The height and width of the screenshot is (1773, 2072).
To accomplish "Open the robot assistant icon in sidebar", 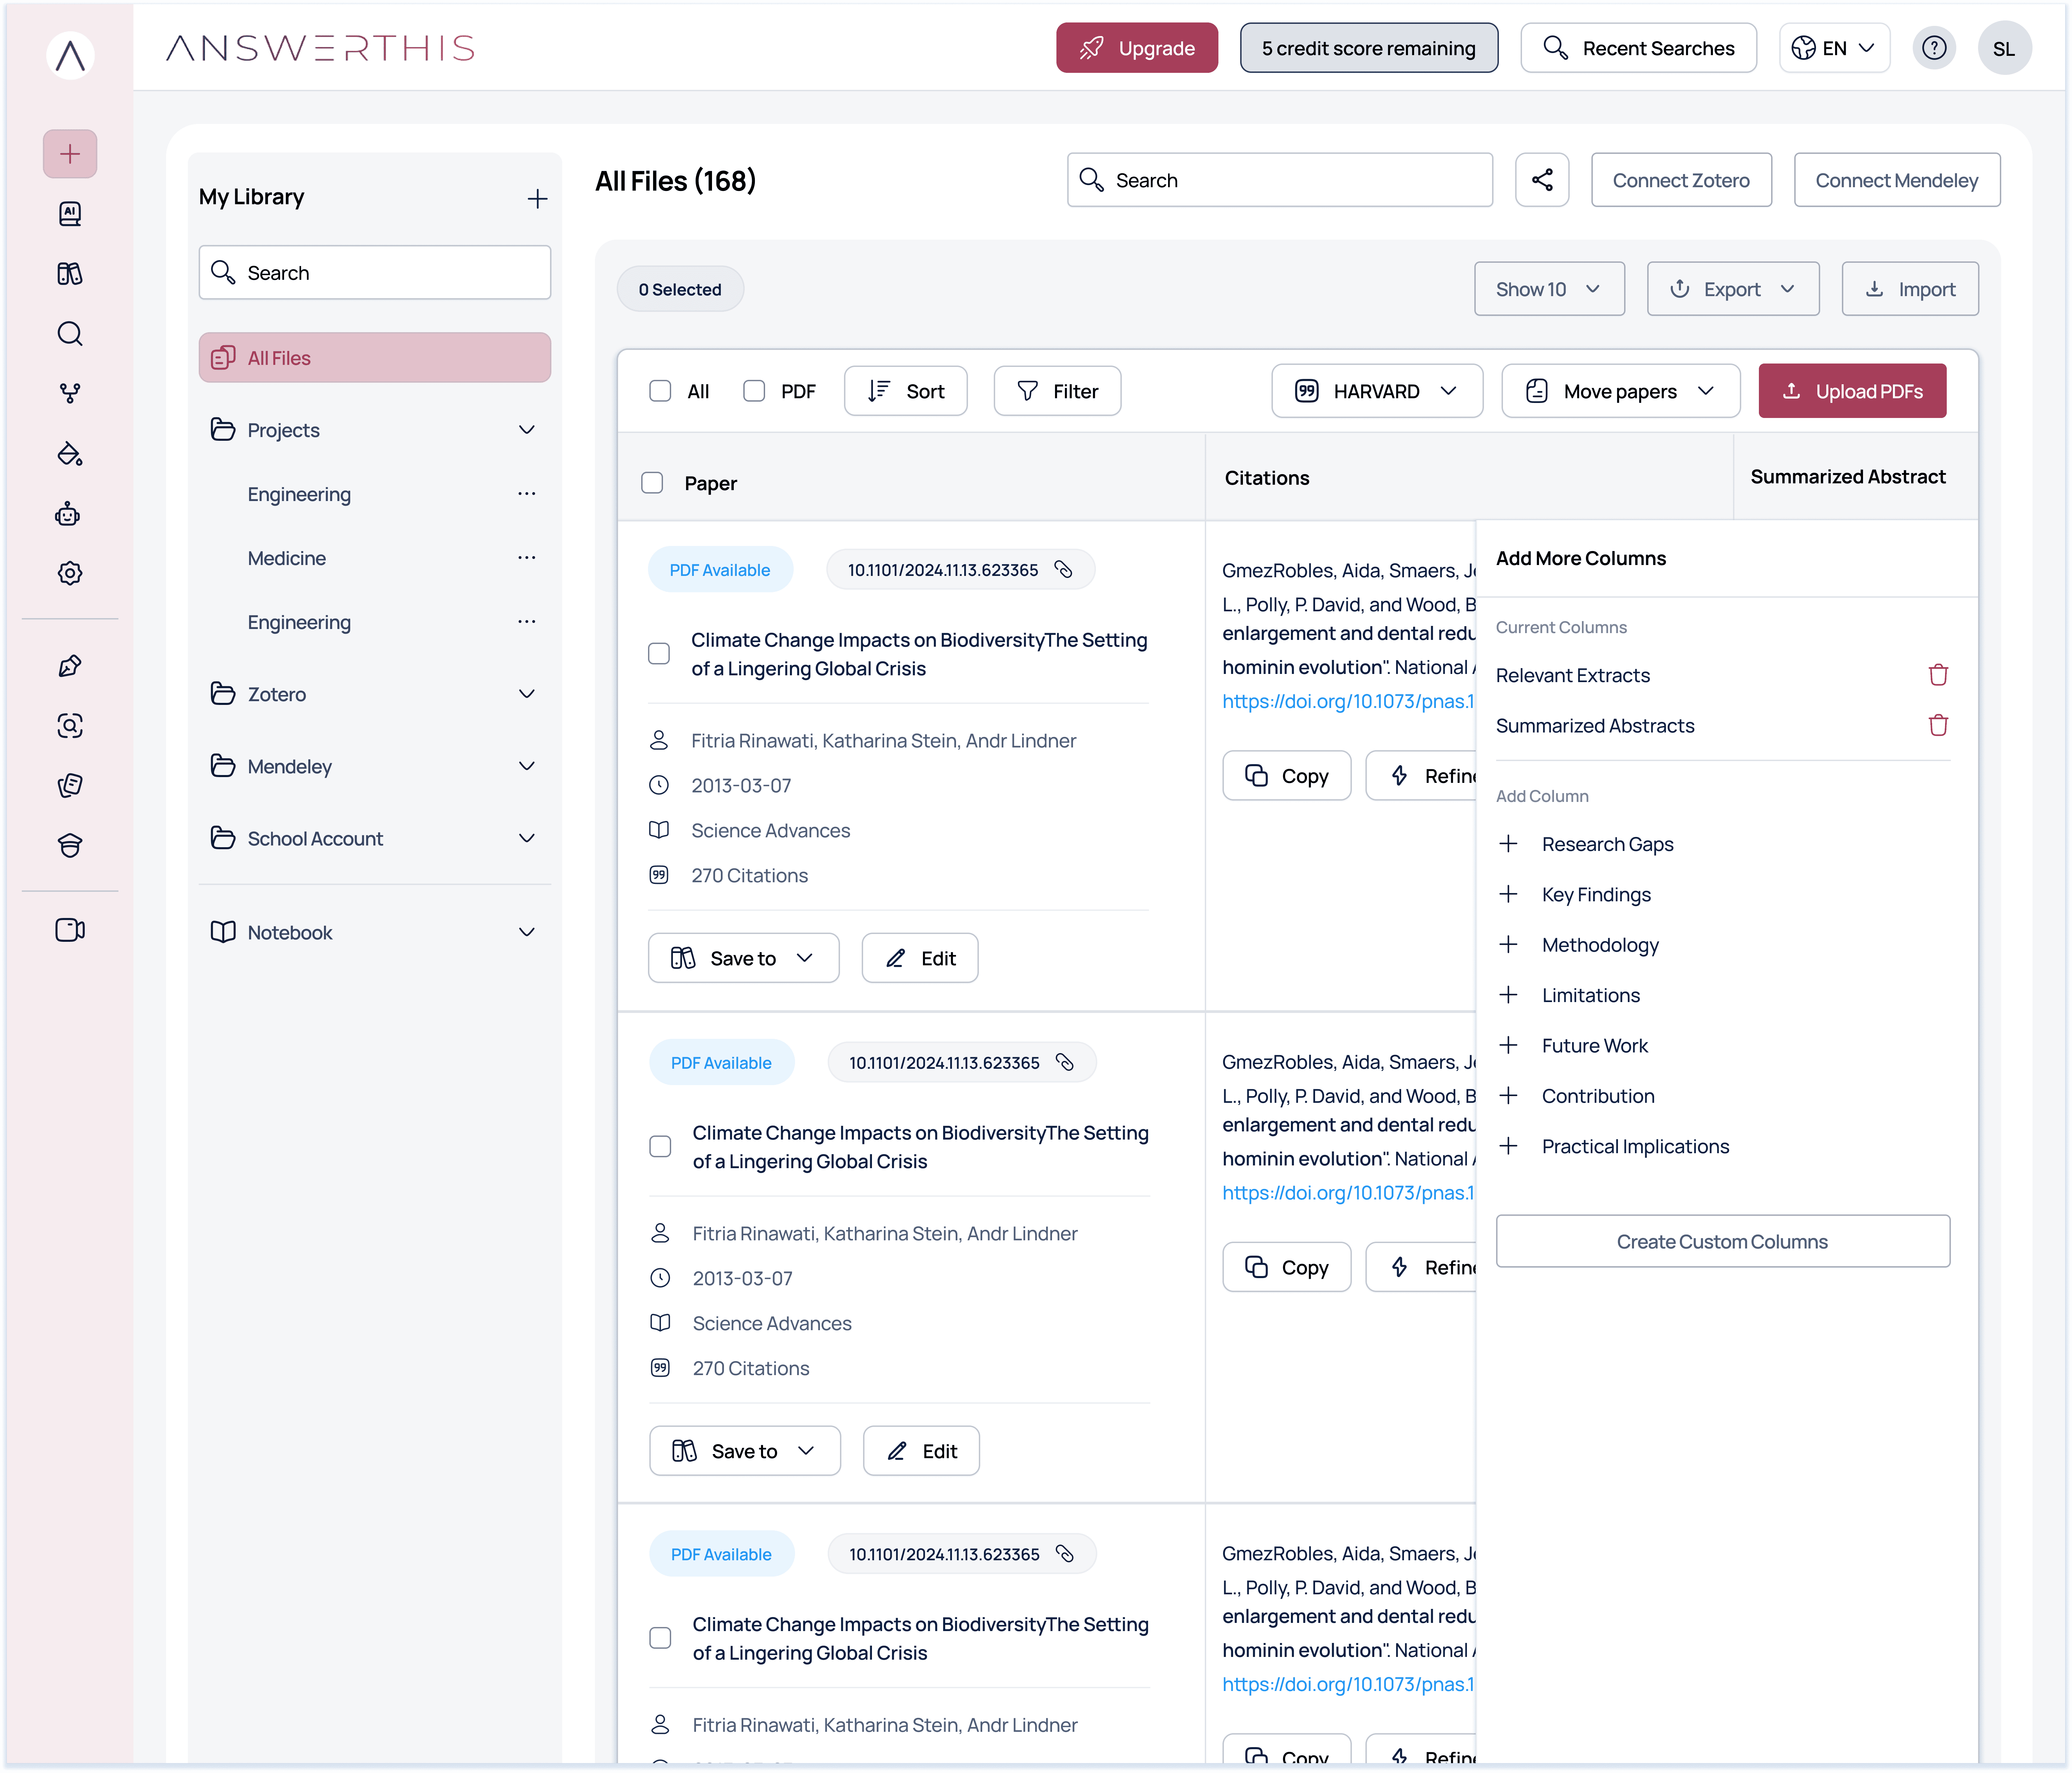I will (x=69, y=514).
